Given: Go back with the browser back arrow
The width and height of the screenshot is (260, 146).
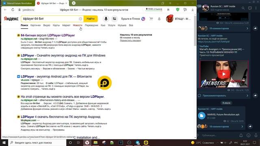Looking at the screenshot, I should [5, 10].
